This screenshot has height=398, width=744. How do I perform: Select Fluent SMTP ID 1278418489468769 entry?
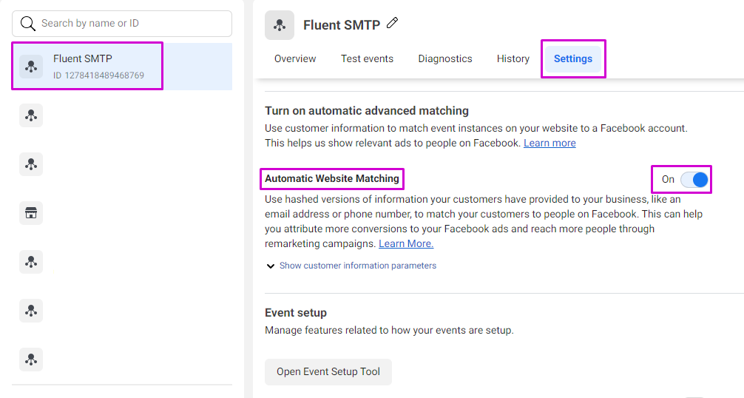coord(122,67)
